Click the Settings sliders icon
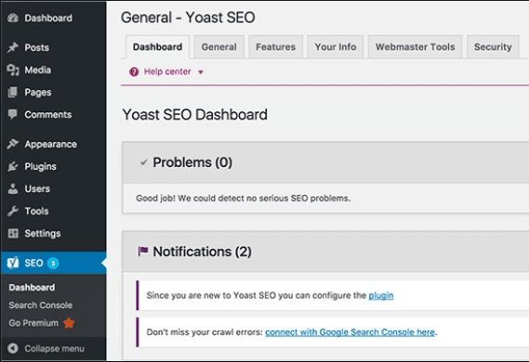Image resolution: width=529 pixels, height=362 pixels. 13,233
